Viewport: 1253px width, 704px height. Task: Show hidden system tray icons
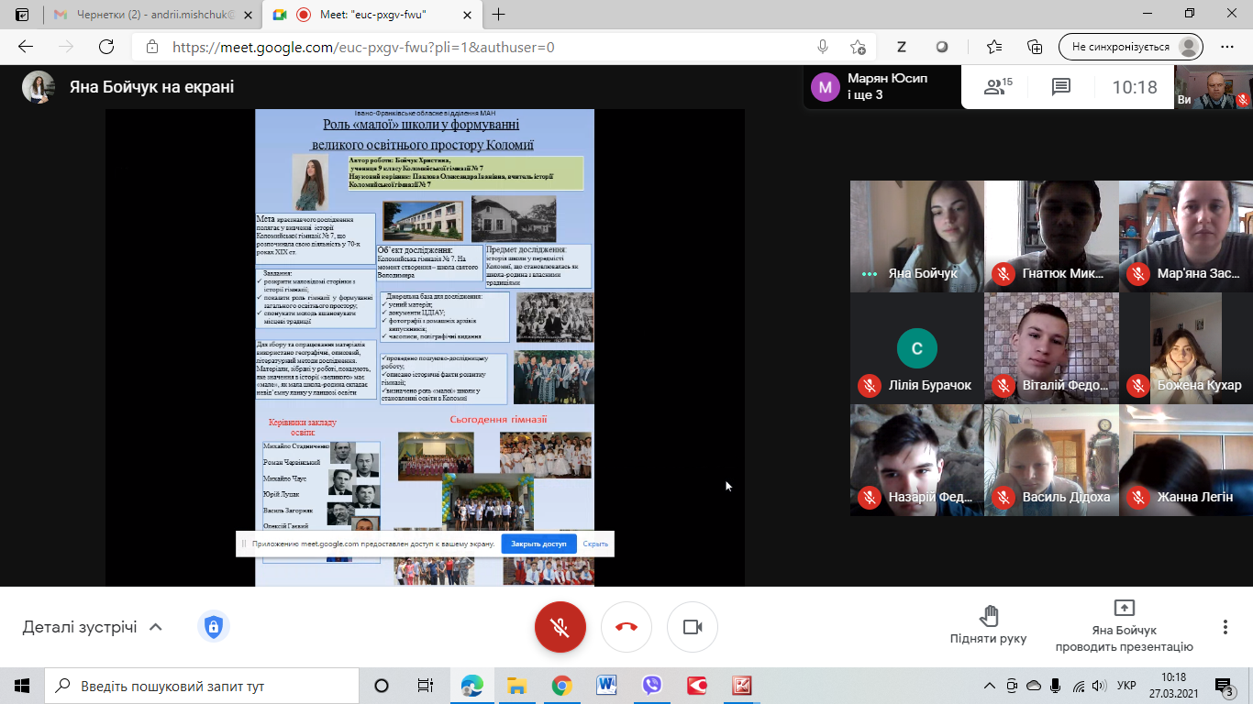pyautogui.click(x=989, y=686)
